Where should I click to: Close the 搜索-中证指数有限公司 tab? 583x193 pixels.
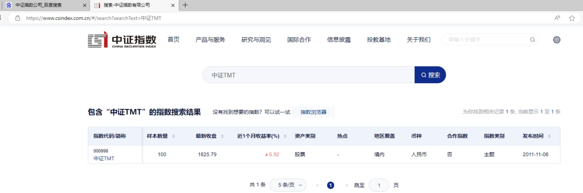coord(173,5)
